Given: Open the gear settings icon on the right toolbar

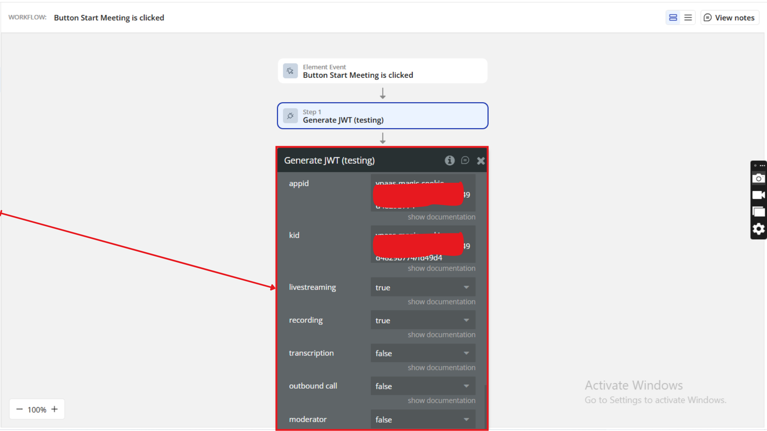Looking at the screenshot, I should tap(758, 229).
